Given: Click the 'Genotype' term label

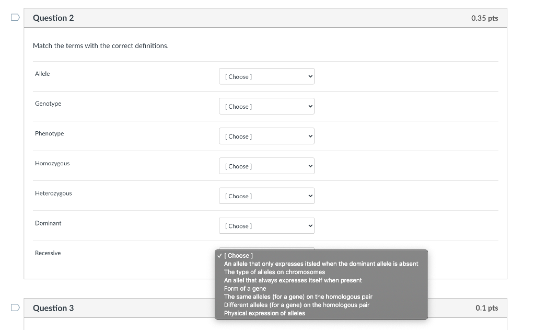Looking at the screenshot, I should click(x=48, y=104).
